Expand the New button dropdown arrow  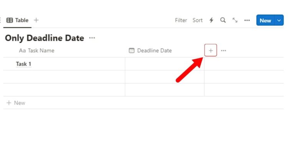279,20
